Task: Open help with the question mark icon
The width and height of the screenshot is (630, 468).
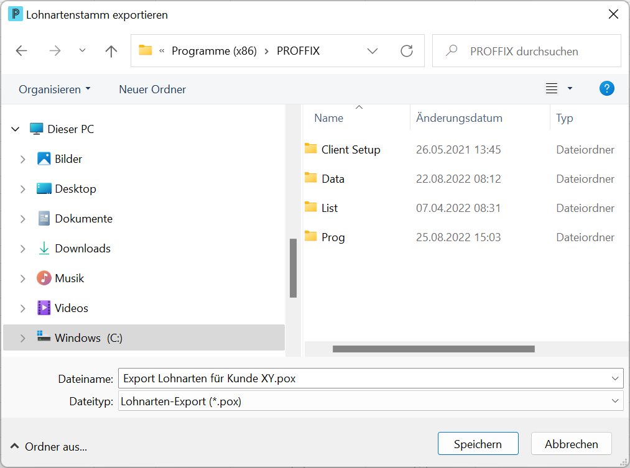Action: (607, 88)
